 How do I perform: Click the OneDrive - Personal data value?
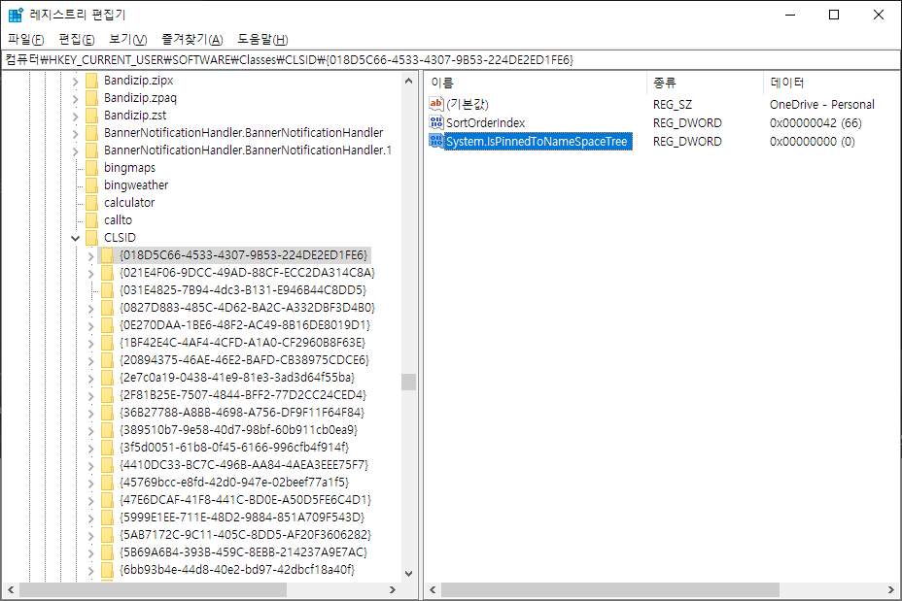(821, 105)
